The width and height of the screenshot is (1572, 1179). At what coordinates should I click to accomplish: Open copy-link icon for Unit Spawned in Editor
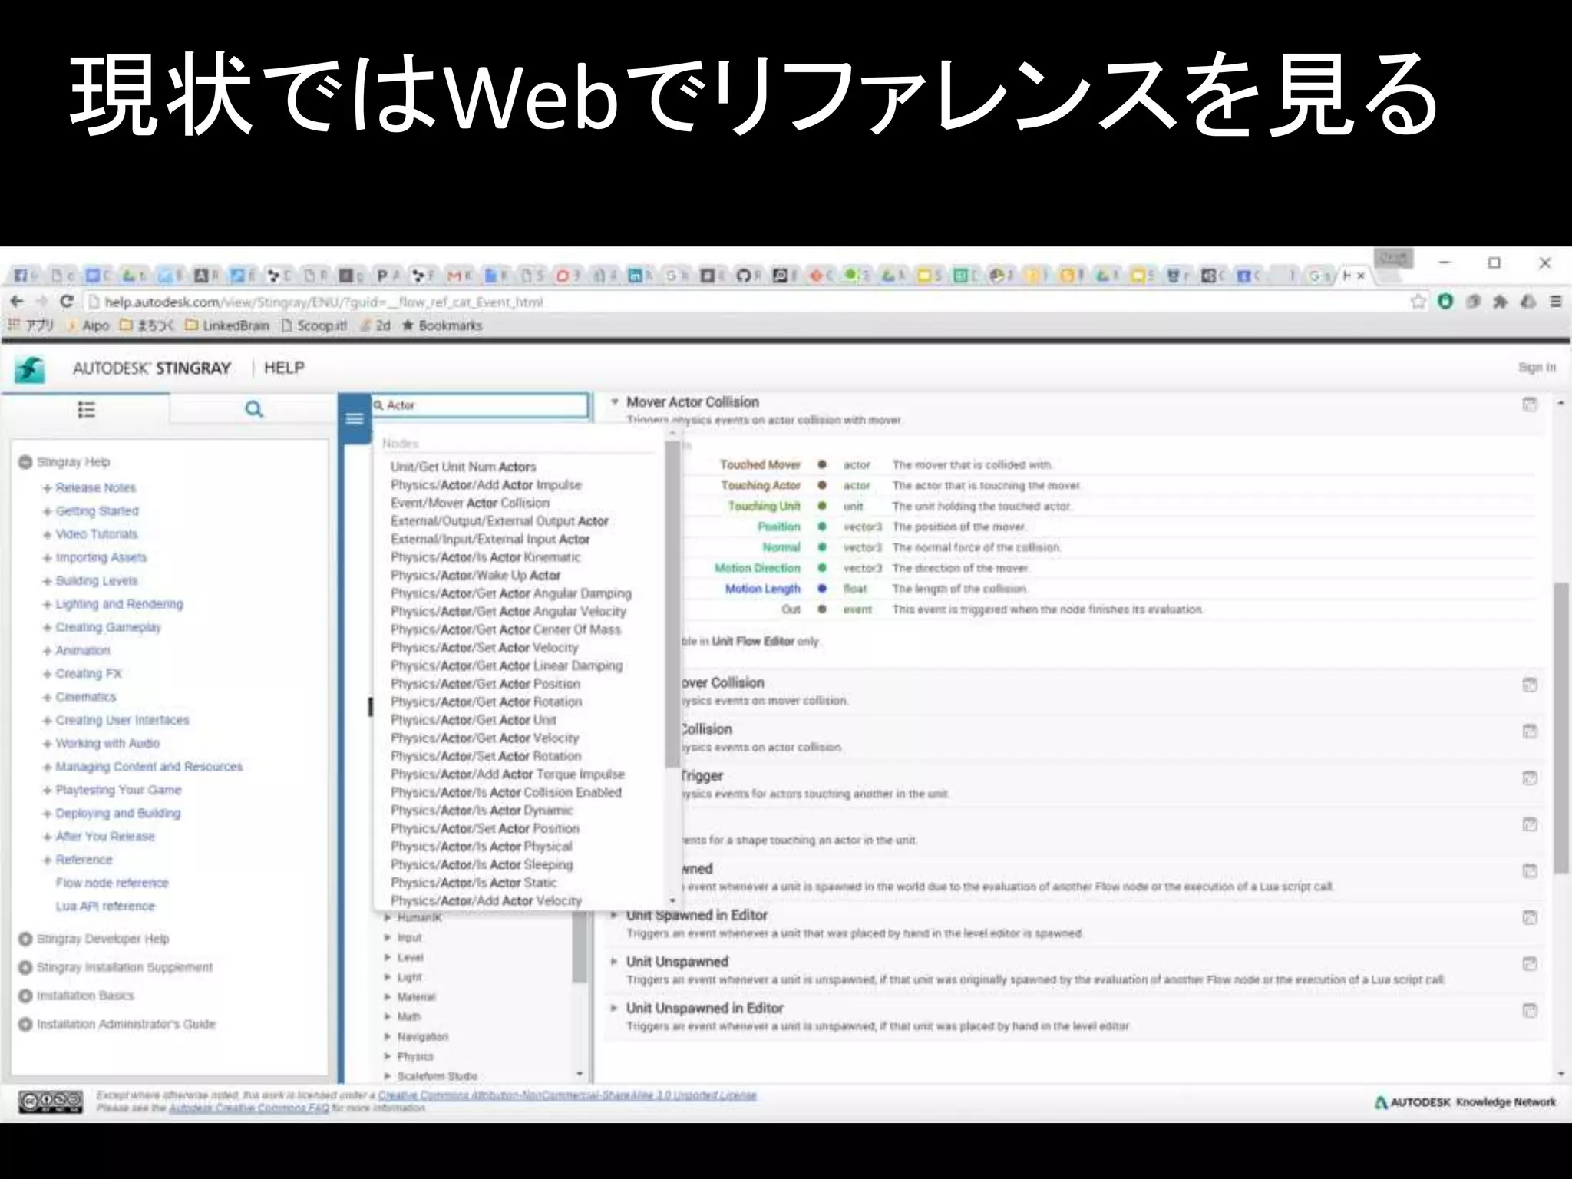point(1530,917)
